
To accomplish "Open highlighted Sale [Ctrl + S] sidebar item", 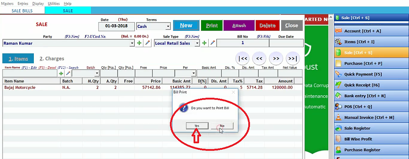I will [x=371, y=53].
